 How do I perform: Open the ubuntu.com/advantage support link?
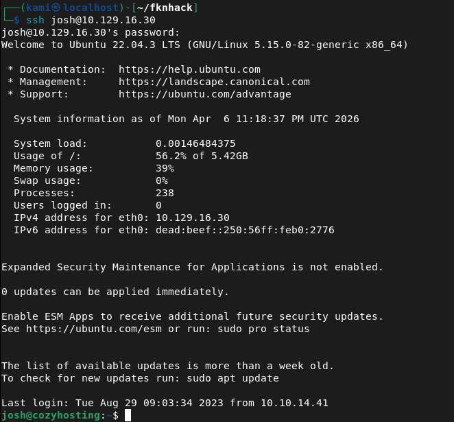click(204, 94)
